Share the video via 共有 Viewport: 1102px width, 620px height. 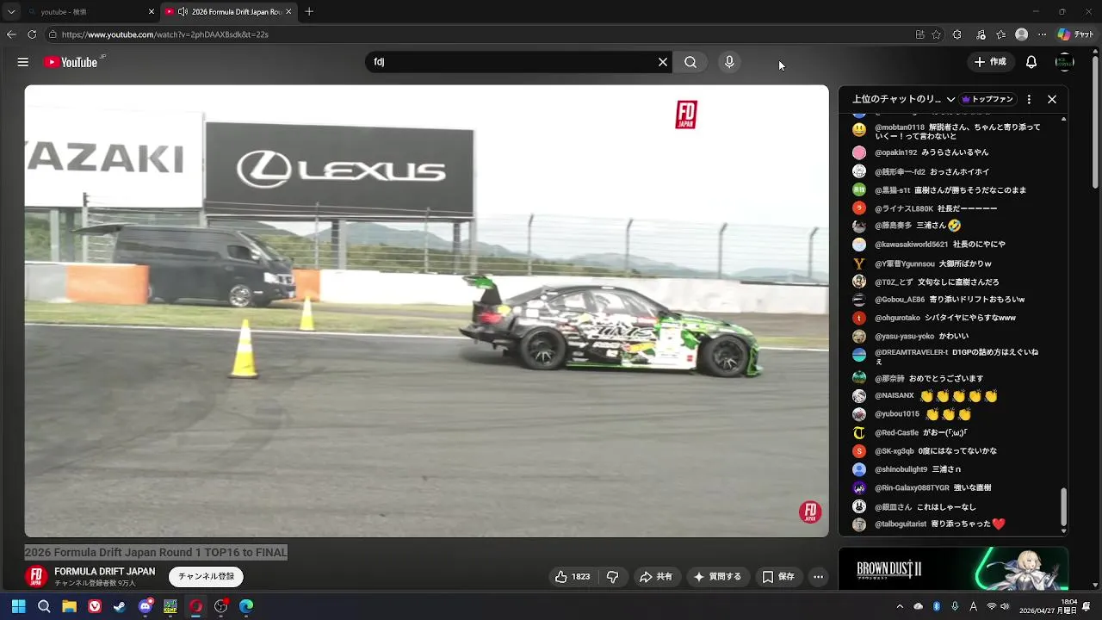[x=656, y=577]
